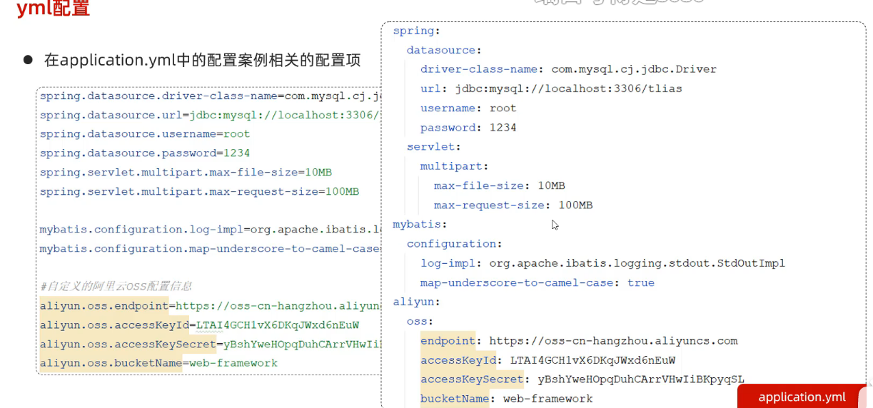The height and width of the screenshot is (408, 873).
Task: Click the map-underscore-to-camel-case true value in YAML
Action: coord(640,283)
